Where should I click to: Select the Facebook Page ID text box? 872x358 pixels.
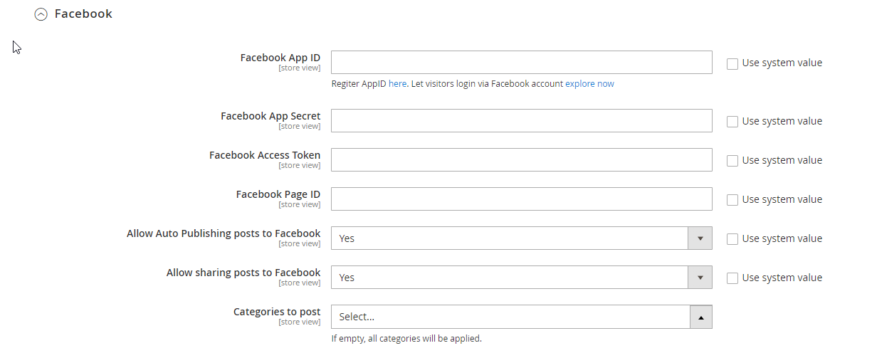521,199
